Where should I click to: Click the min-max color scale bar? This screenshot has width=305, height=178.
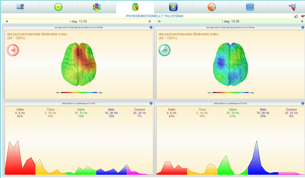coord(79,92)
